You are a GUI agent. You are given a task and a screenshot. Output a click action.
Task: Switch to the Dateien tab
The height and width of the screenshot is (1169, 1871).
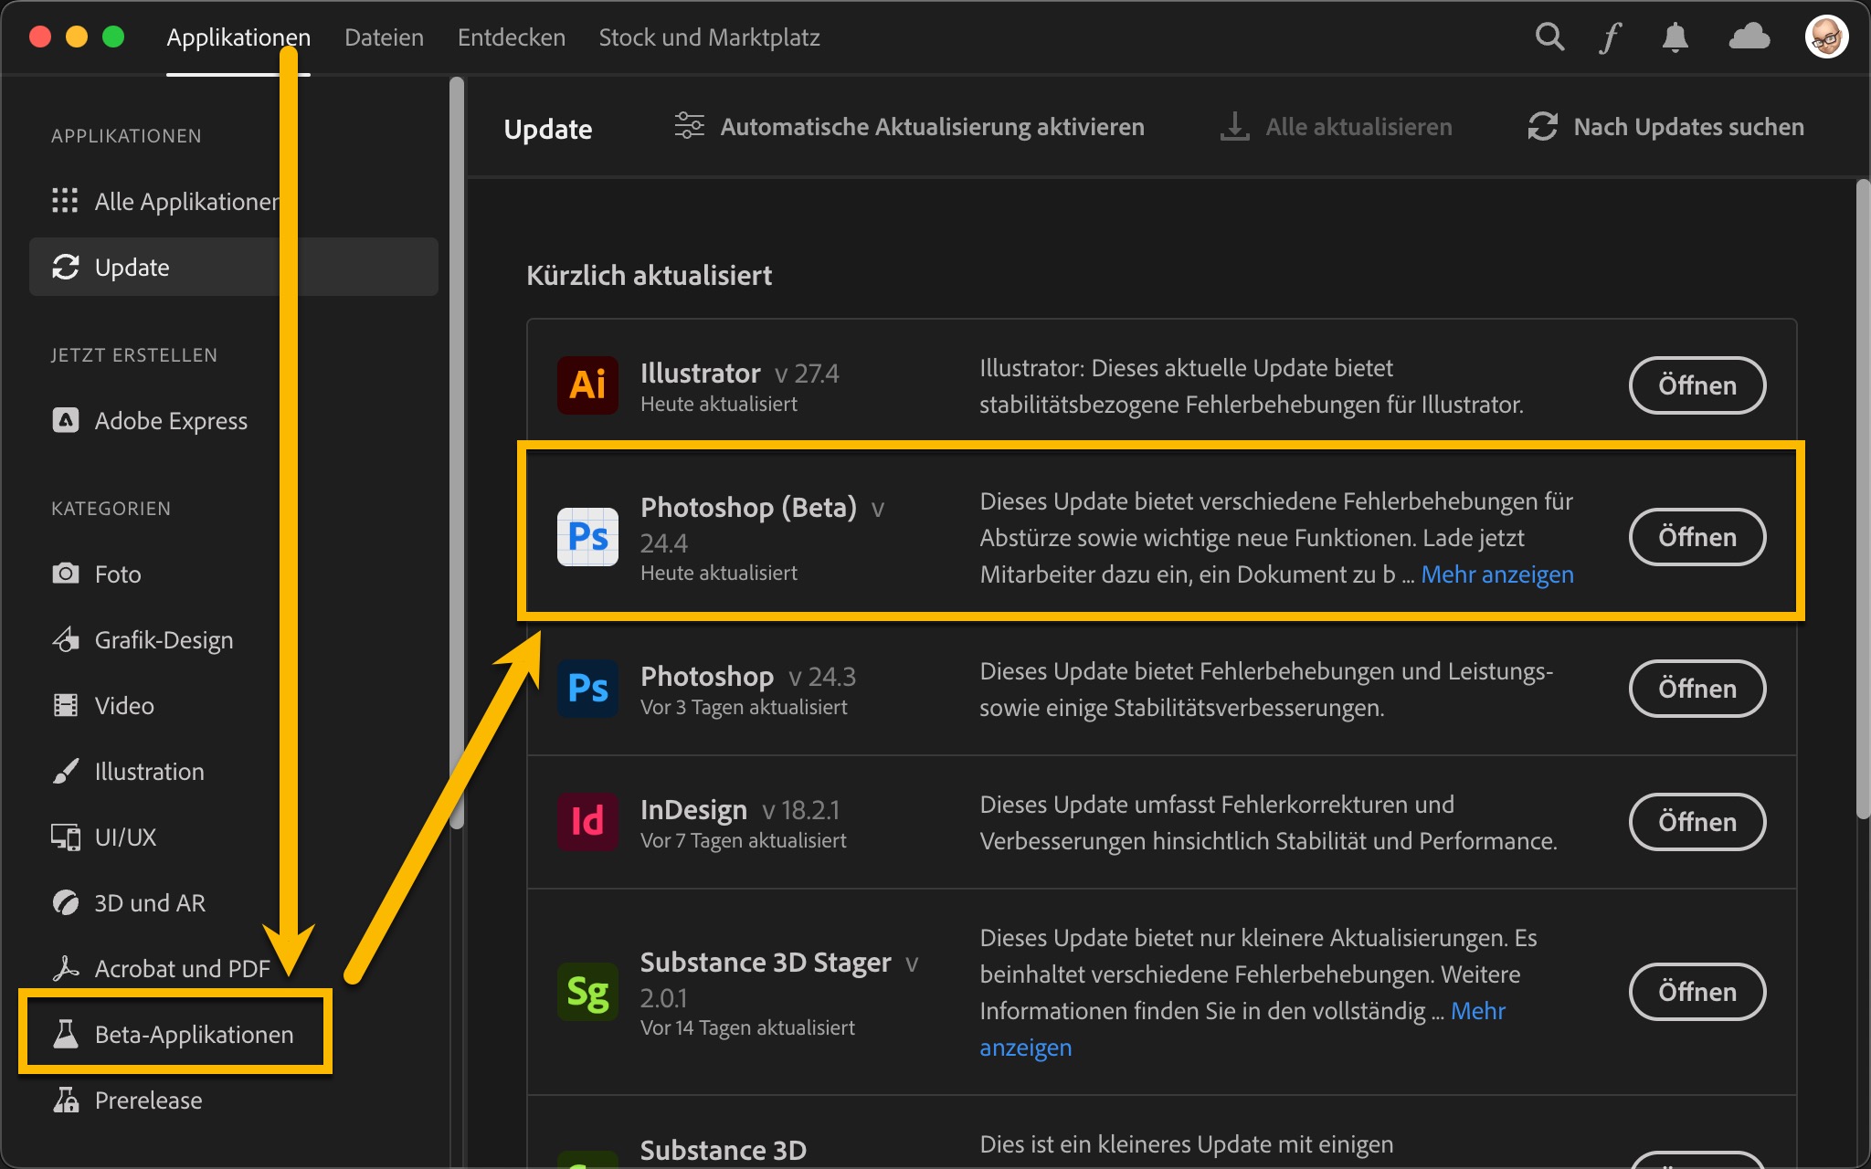pos(384,37)
